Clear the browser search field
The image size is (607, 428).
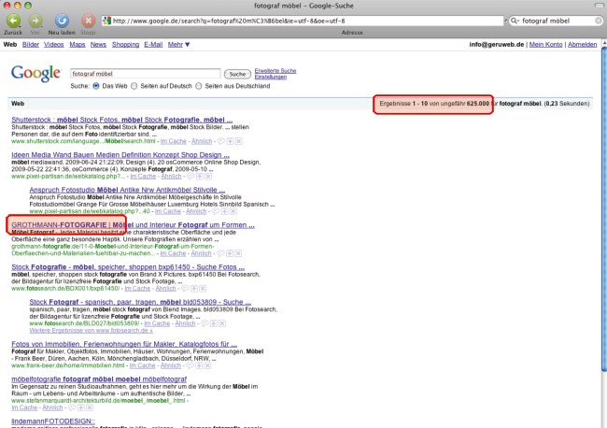[599, 21]
